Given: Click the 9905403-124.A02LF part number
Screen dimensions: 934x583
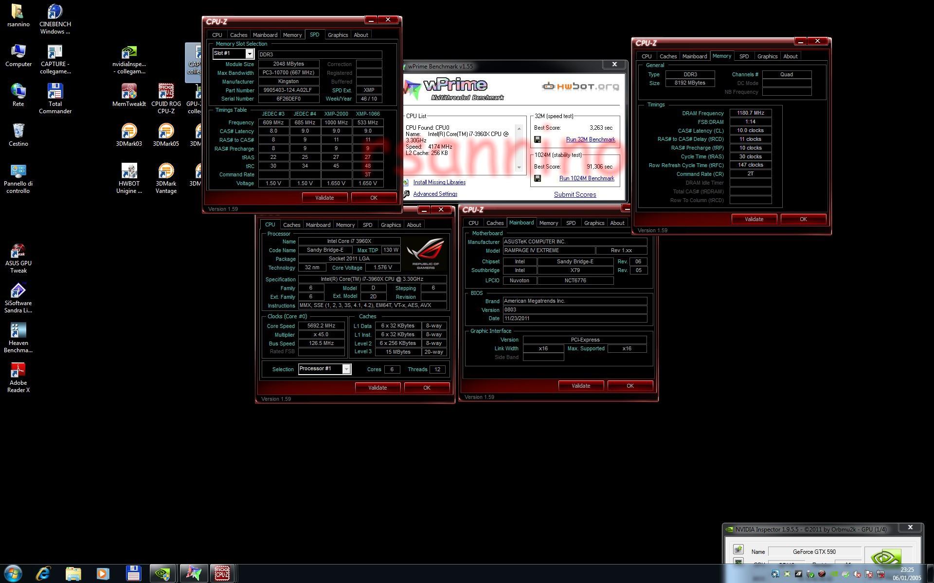Looking at the screenshot, I should pyautogui.click(x=288, y=90).
